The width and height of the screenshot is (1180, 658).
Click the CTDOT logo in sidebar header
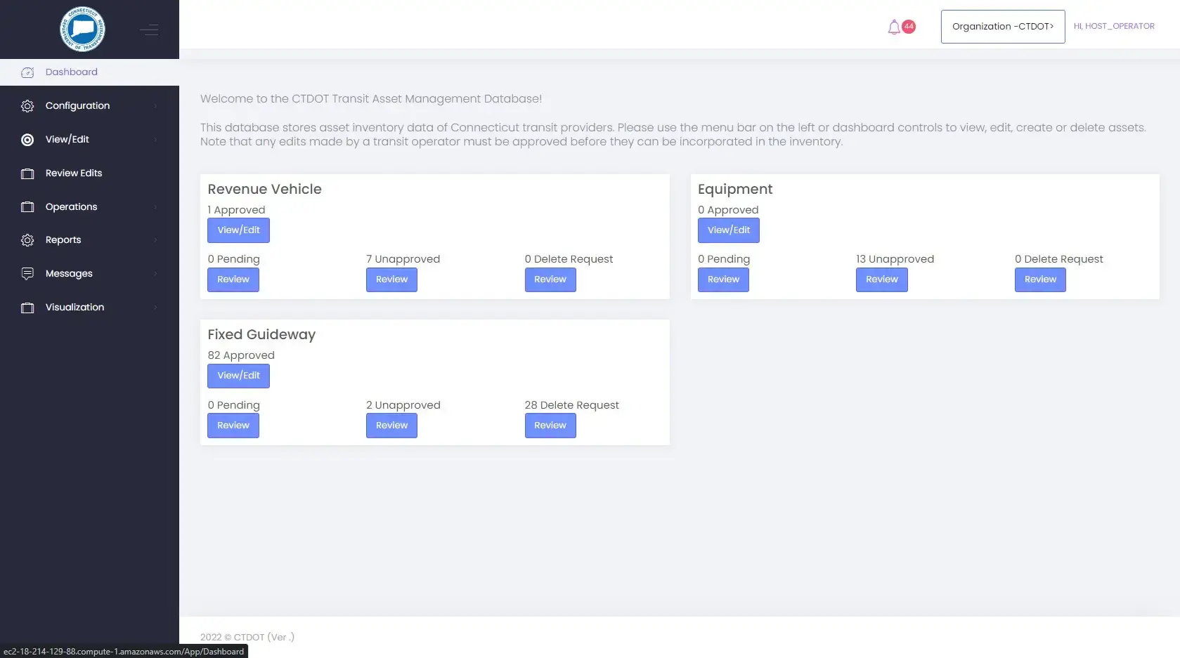(x=82, y=29)
